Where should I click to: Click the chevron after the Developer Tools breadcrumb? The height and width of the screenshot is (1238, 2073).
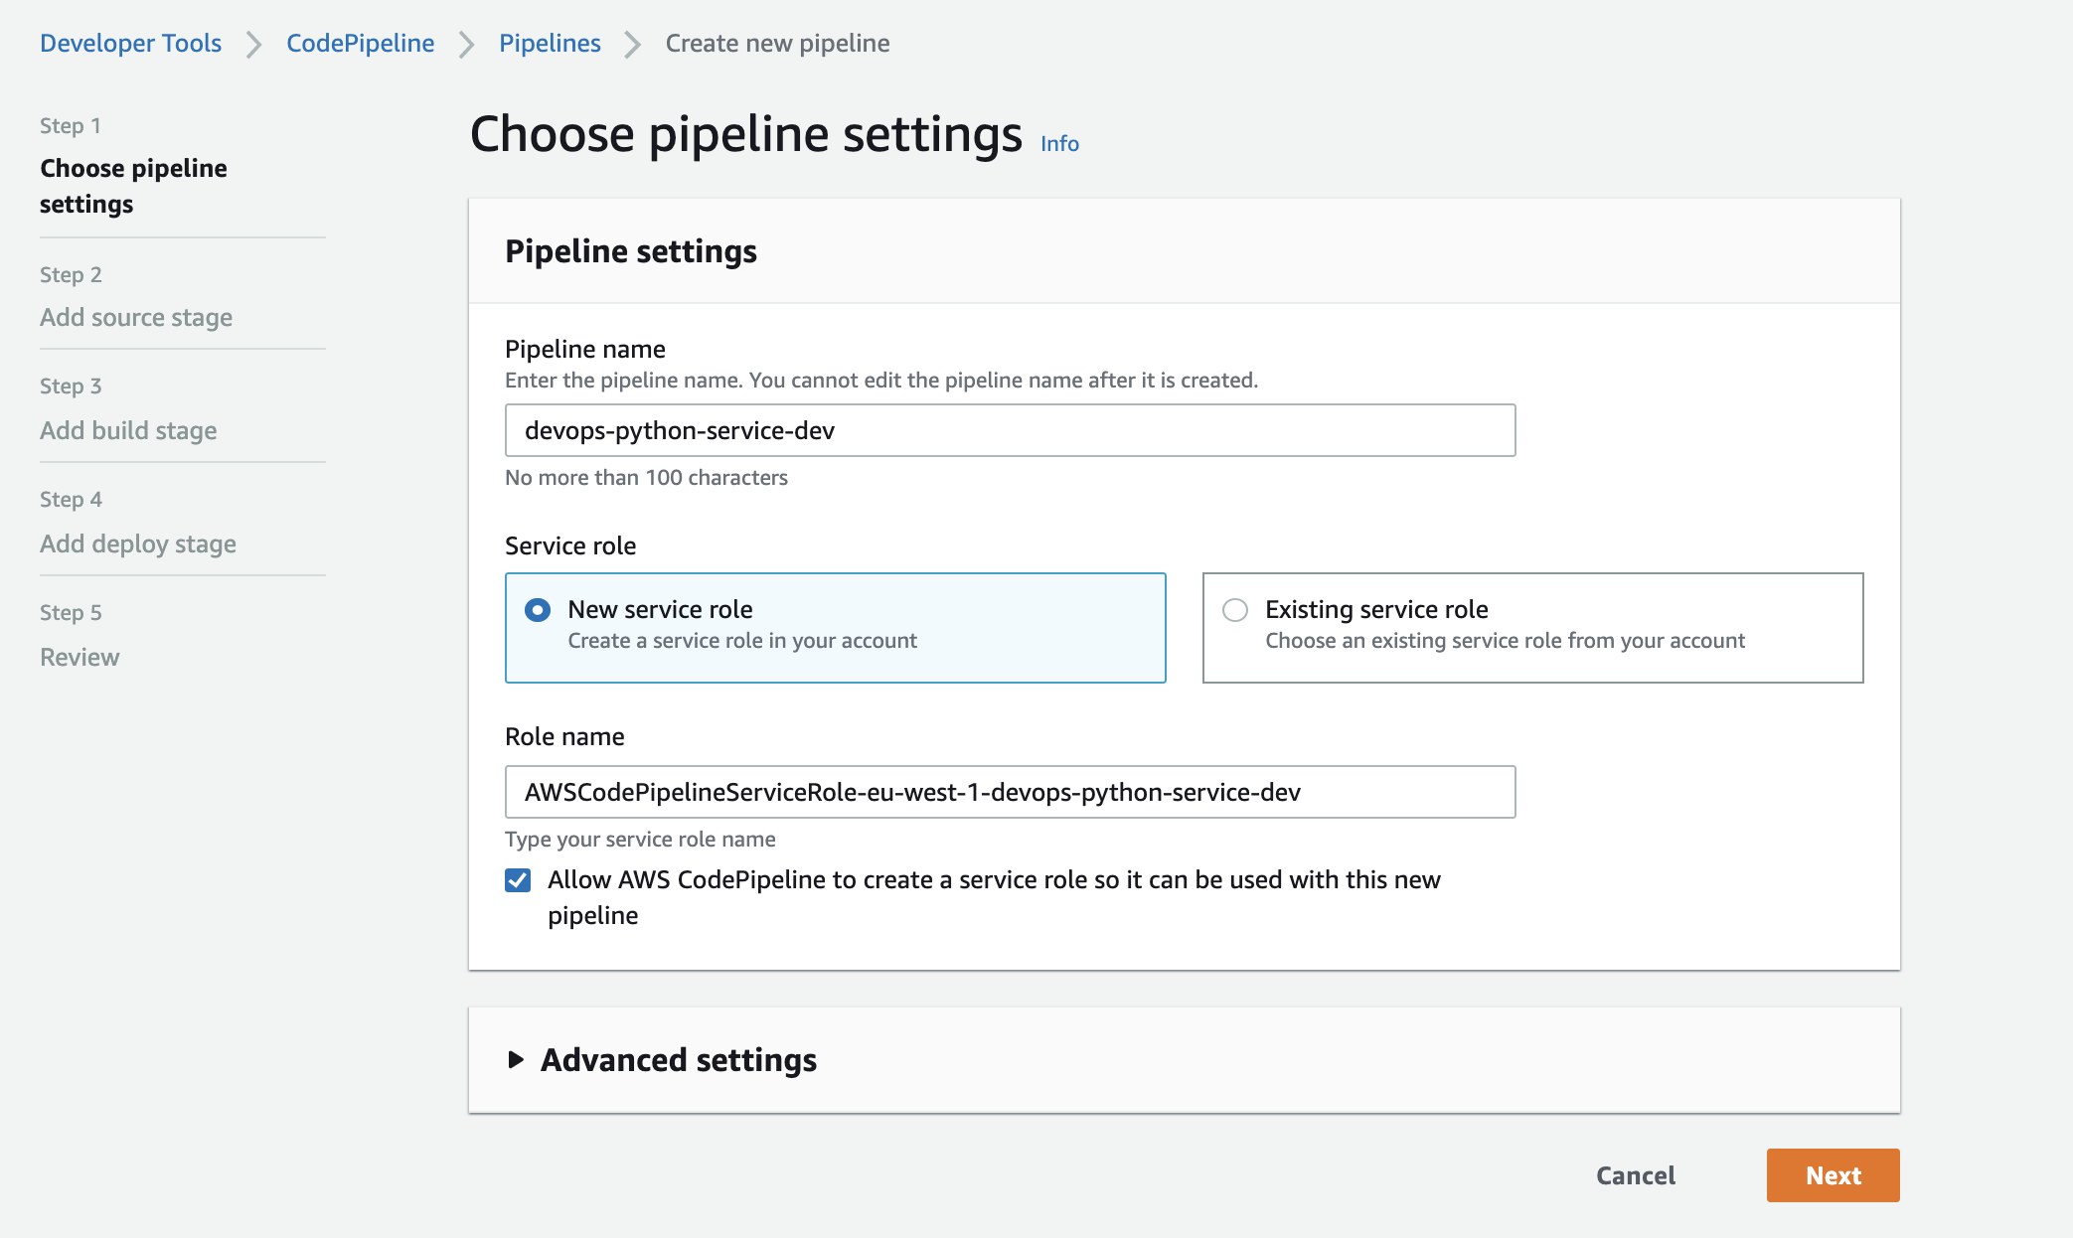(254, 45)
